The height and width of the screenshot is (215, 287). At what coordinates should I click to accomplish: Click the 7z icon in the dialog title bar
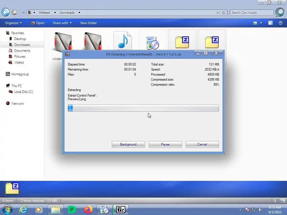67,54
